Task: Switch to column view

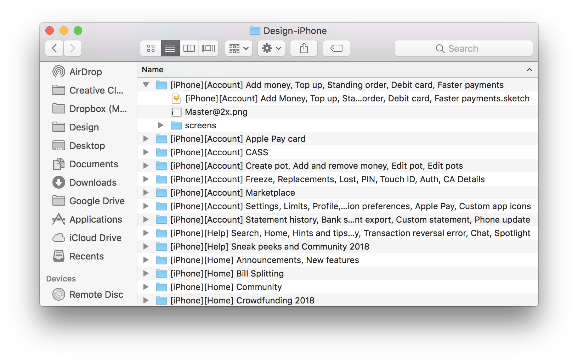Action: [x=189, y=48]
